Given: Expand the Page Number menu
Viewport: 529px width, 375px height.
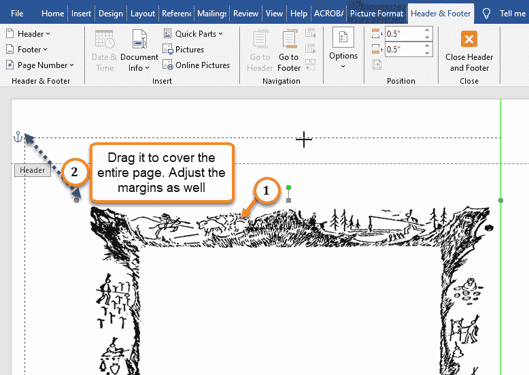Looking at the screenshot, I should 40,65.
